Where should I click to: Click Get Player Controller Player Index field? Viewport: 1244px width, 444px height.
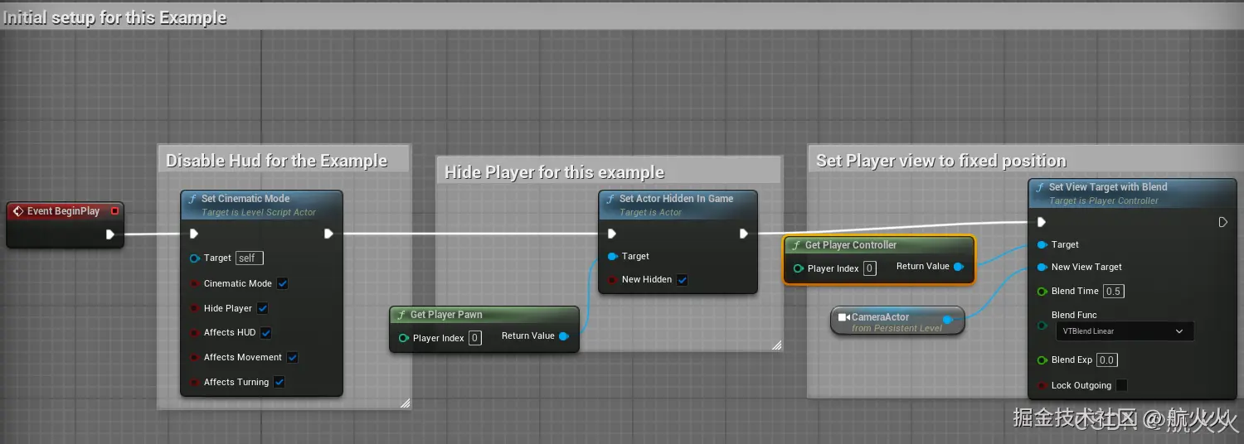869,268
